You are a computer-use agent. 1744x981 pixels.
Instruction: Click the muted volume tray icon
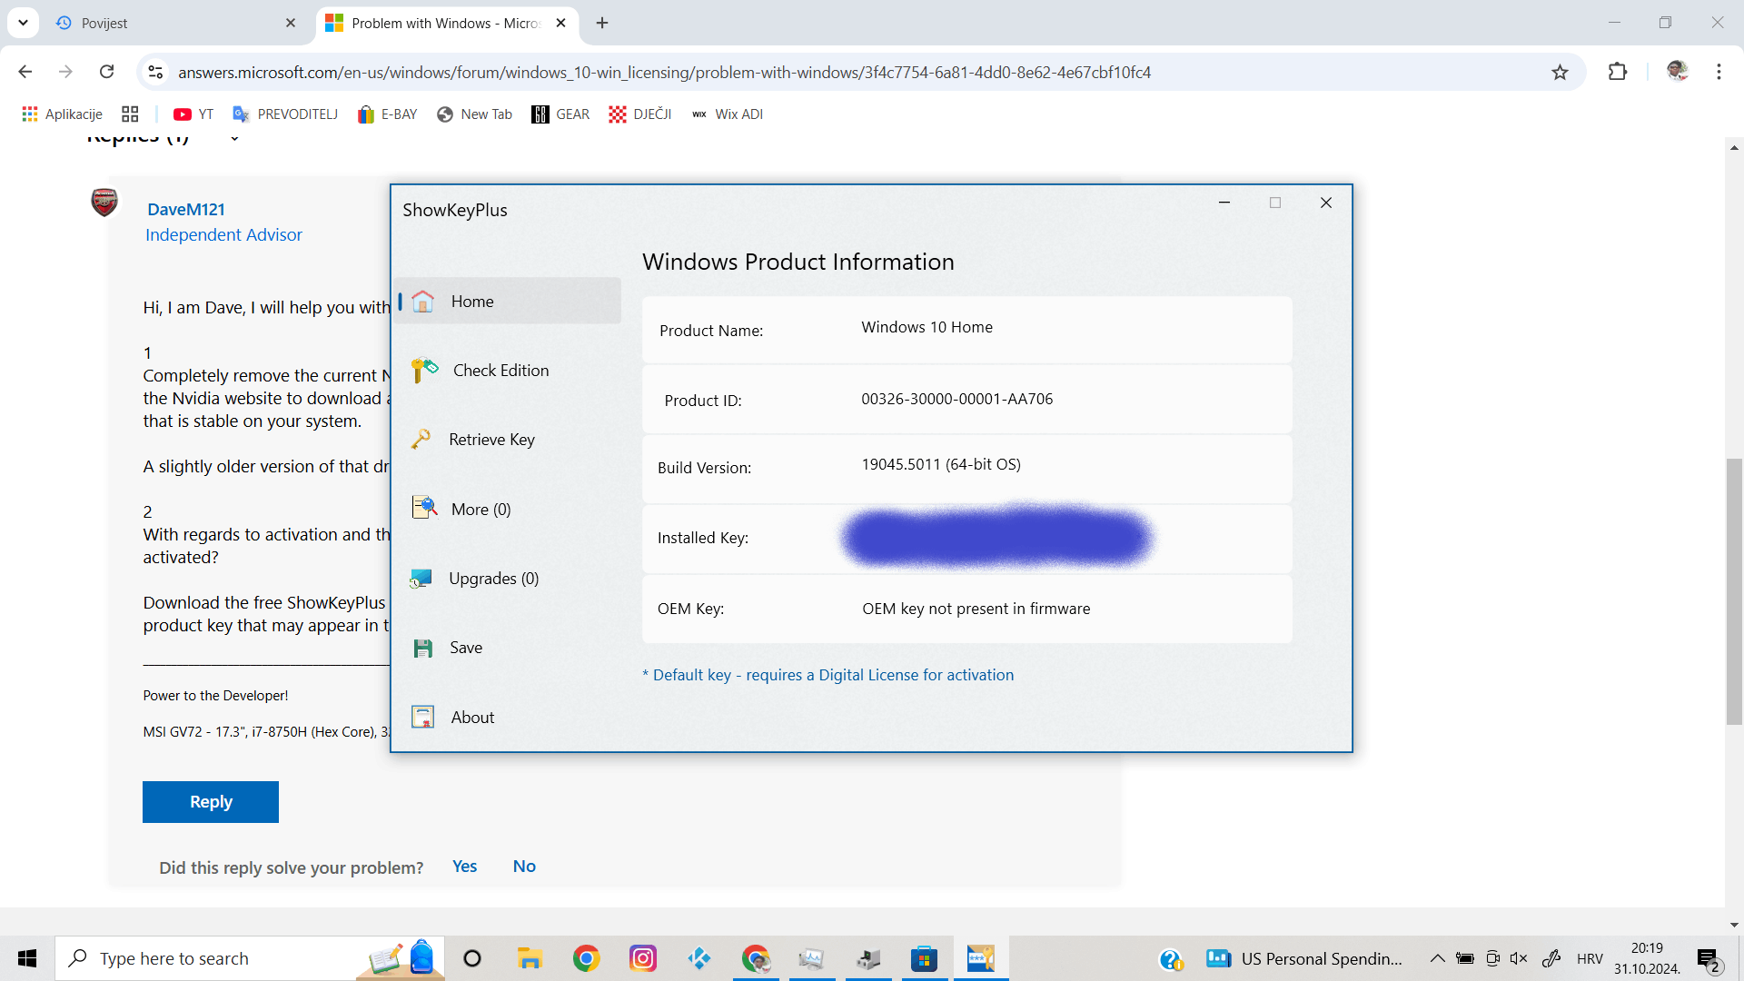1519,958
